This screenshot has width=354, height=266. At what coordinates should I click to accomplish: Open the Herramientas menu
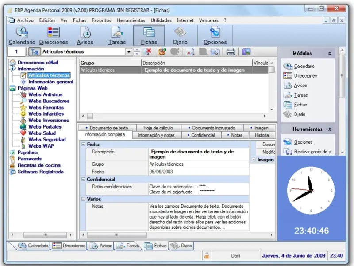click(x=131, y=20)
